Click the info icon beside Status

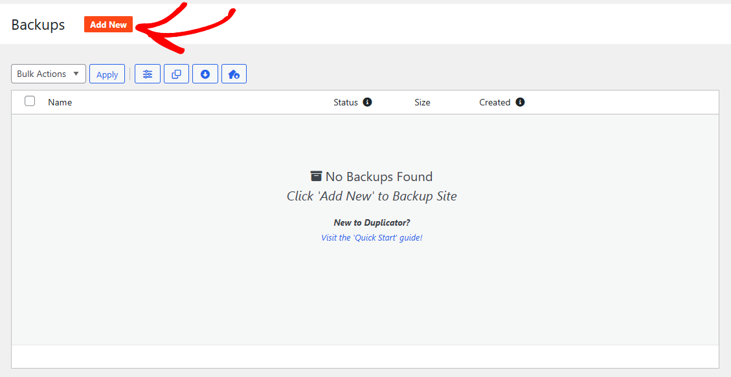point(367,102)
